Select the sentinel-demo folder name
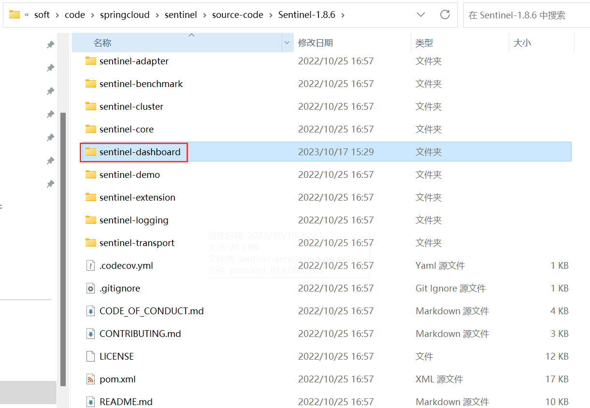This screenshot has width=590, height=408. click(130, 175)
